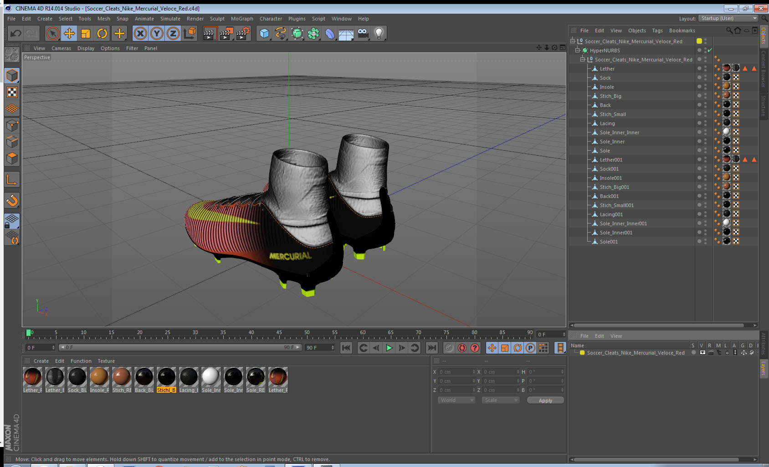
Task: Switch to Polygons mode icon
Action: 12,158
